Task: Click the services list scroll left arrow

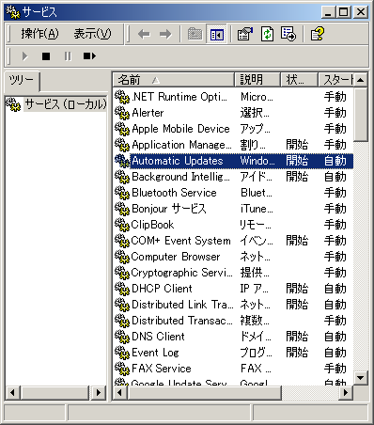Action: tap(119, 392)
